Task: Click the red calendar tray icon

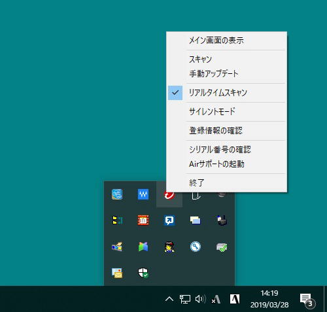Action: click(143, 220)
